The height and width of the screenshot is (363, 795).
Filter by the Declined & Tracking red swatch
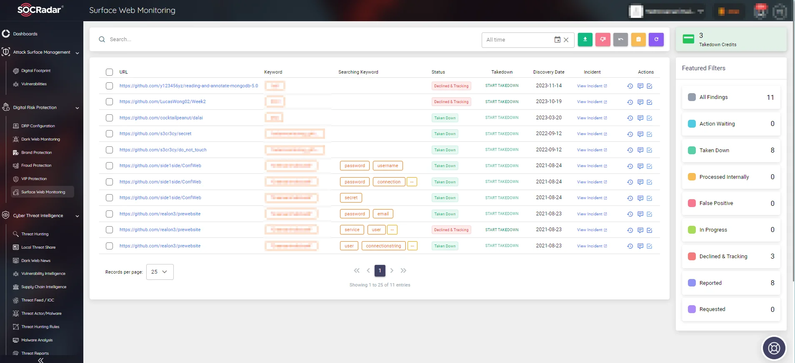pyautogui.click(x=692, y=256)
